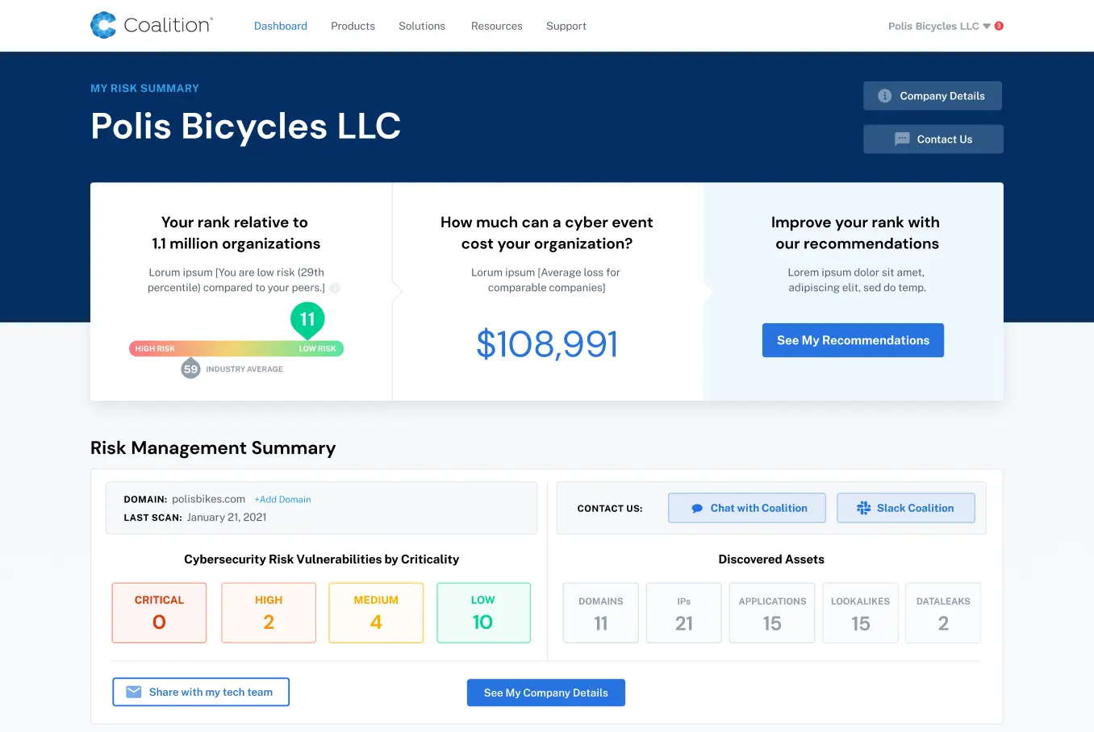1094x732 pixels.
Task: Click the Slack logo icon
Action: tap(863, 508)
